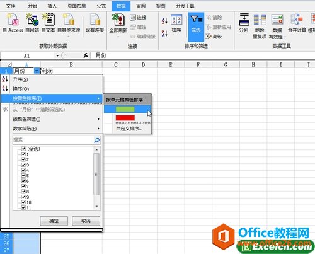Open the Name Box dropdown arrow
The height and width of the screenshot is (254, 315).
pyautogui.click(x=57, y=55)
